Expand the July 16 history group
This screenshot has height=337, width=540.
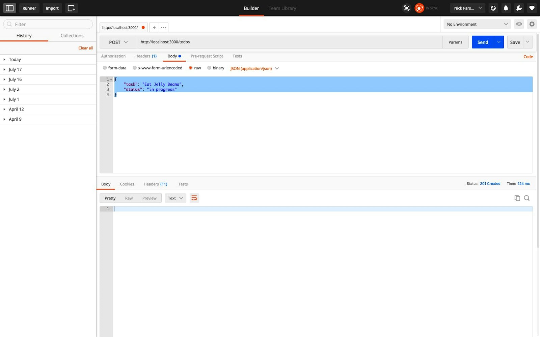(15, 79)
